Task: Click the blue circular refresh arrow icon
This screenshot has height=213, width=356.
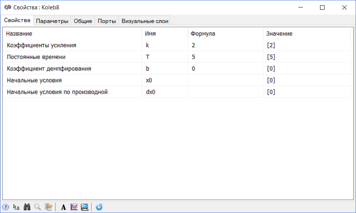Action: coord(99,207)
